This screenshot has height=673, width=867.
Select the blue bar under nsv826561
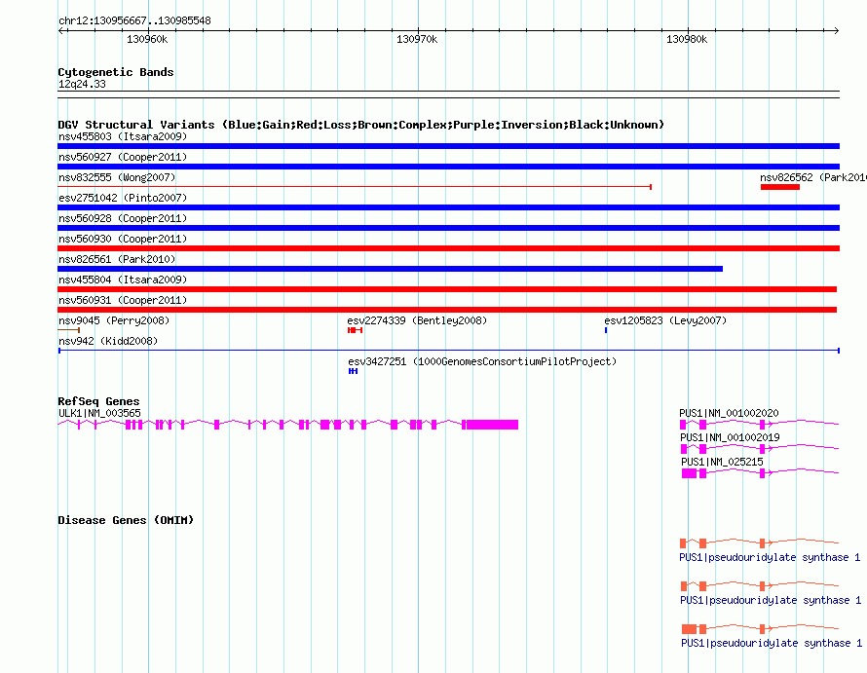pyautogui.click(x=390, y=269)
